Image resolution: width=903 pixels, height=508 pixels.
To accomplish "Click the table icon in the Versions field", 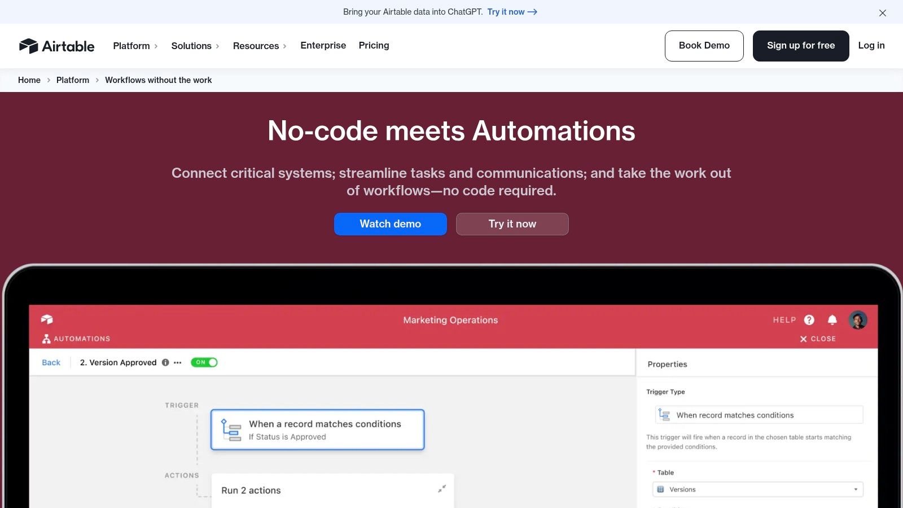I will 661,489.
